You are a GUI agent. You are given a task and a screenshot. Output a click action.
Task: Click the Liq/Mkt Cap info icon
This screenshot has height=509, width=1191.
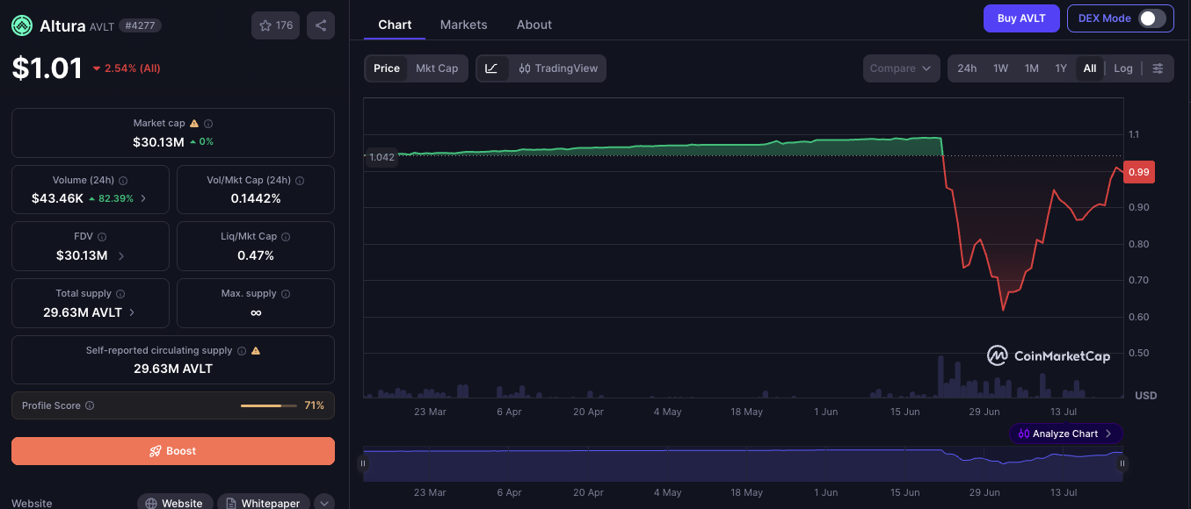click(286, 237)
